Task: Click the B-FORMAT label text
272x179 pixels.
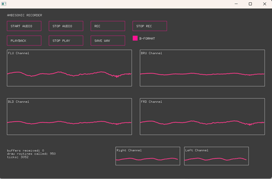Action: [x=147, y=39]
